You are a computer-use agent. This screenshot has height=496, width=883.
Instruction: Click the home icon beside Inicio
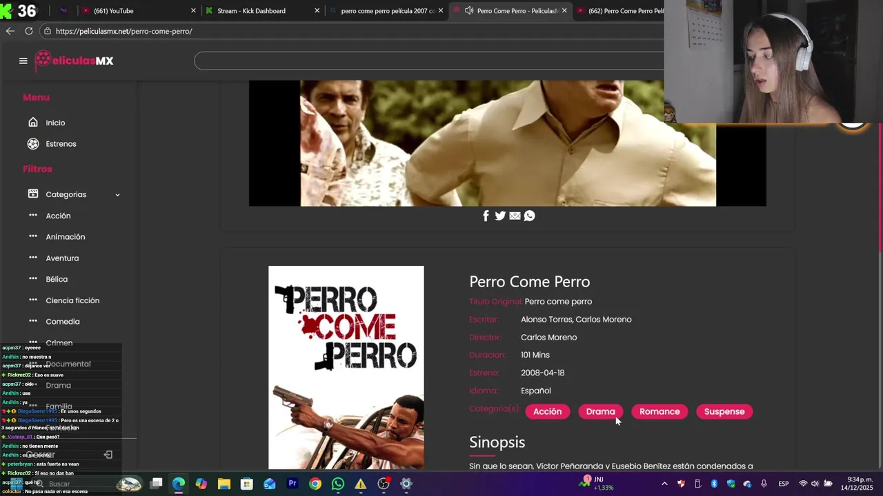pyautogui.click(x=33, y=122)
